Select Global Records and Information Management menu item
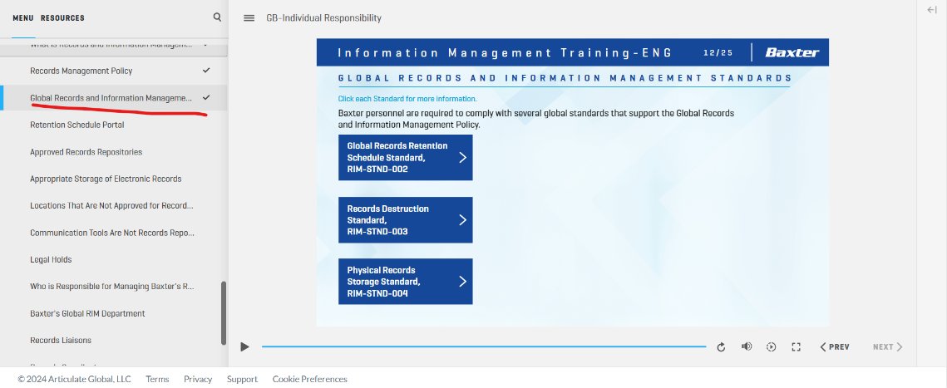Viewport: 947px width, 388px height. tap(114, 98)
